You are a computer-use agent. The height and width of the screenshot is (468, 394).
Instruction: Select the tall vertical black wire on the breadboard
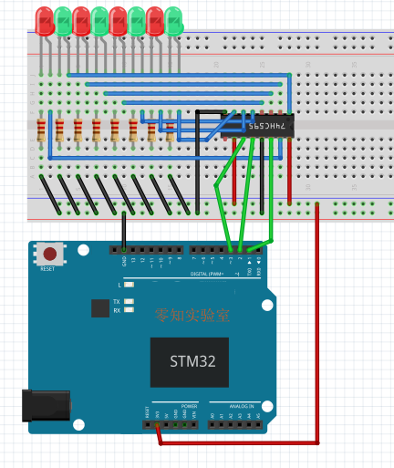point(198,162)
